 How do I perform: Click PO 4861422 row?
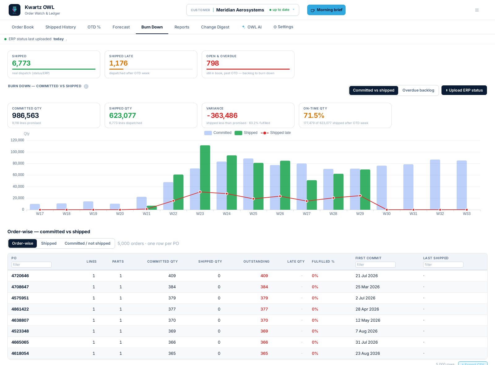(247, 309)
